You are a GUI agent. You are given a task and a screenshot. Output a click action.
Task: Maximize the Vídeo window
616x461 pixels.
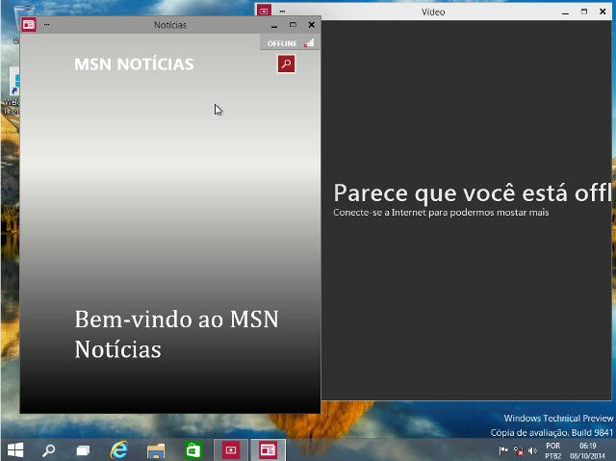click(584, 12)
